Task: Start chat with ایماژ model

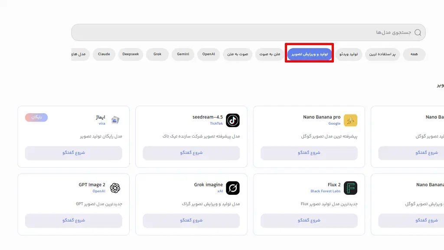Action: point(74,153)
